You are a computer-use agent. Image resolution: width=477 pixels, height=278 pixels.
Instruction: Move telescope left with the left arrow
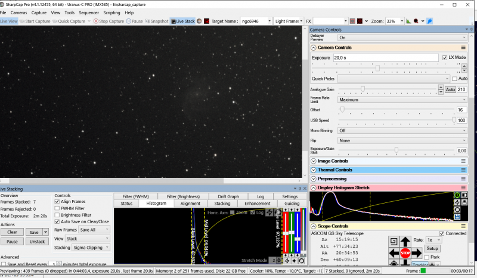394,253
